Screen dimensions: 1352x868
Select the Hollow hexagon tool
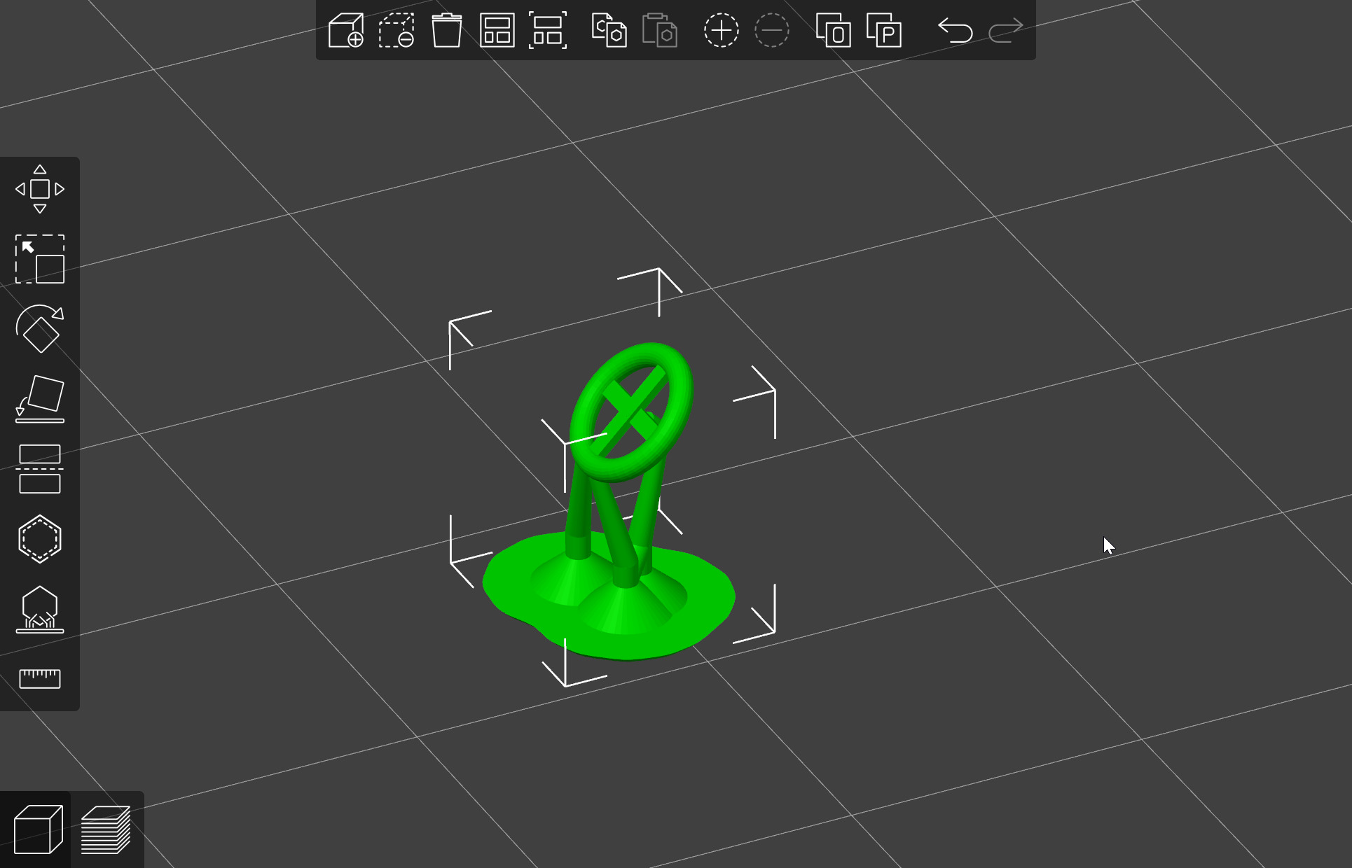pos(40,539)
